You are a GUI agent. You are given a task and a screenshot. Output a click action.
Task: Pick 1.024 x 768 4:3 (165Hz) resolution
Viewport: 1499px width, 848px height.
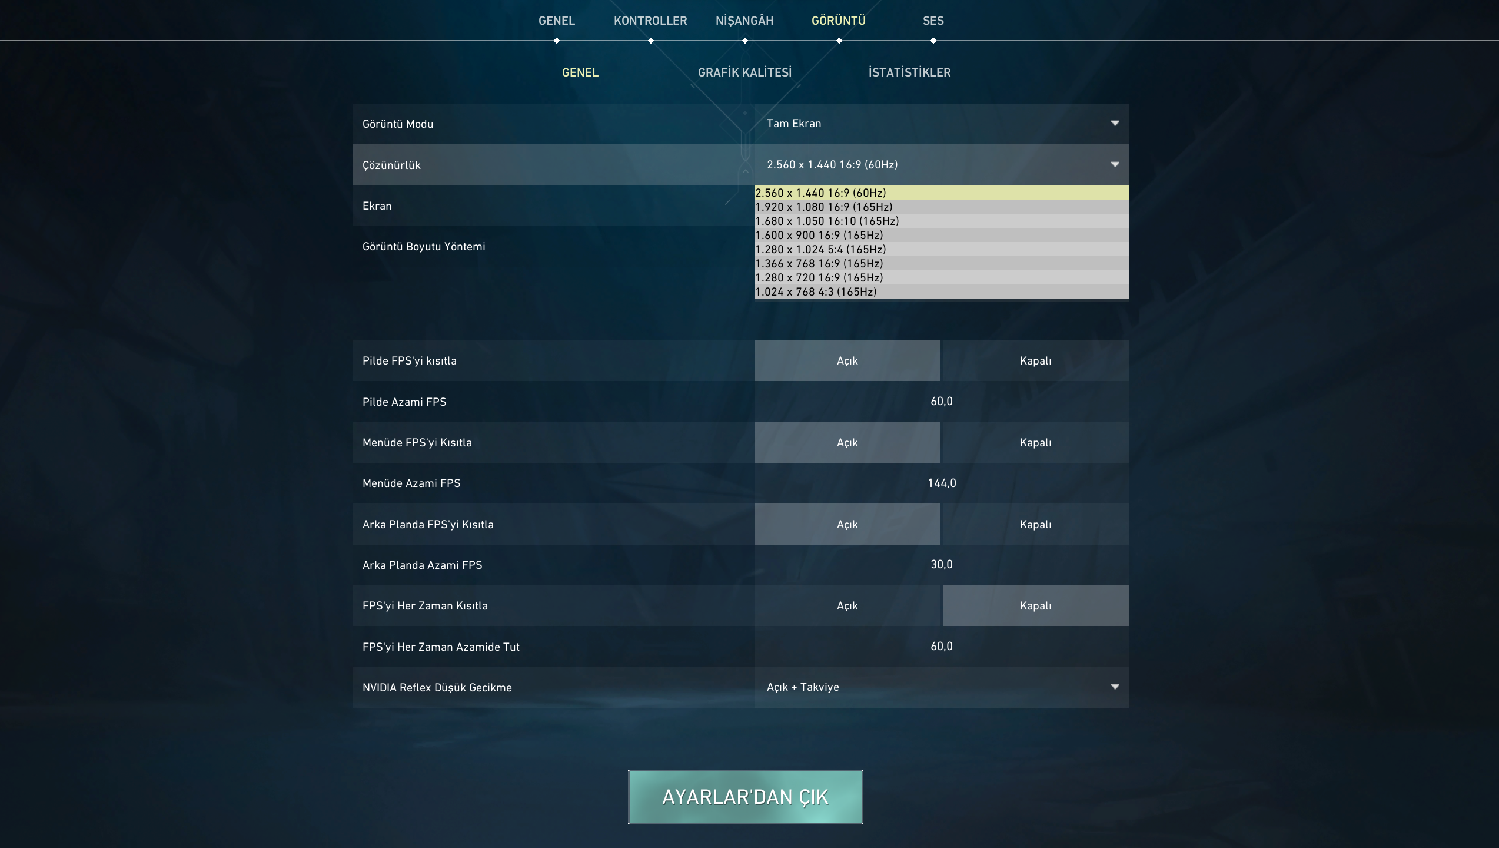(941, 291)
